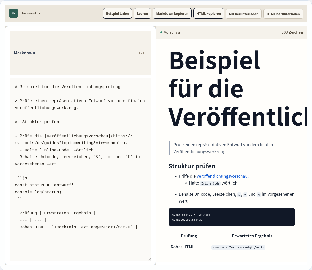
Task: Click the Markdown panel heading
Action: point(25,53)
